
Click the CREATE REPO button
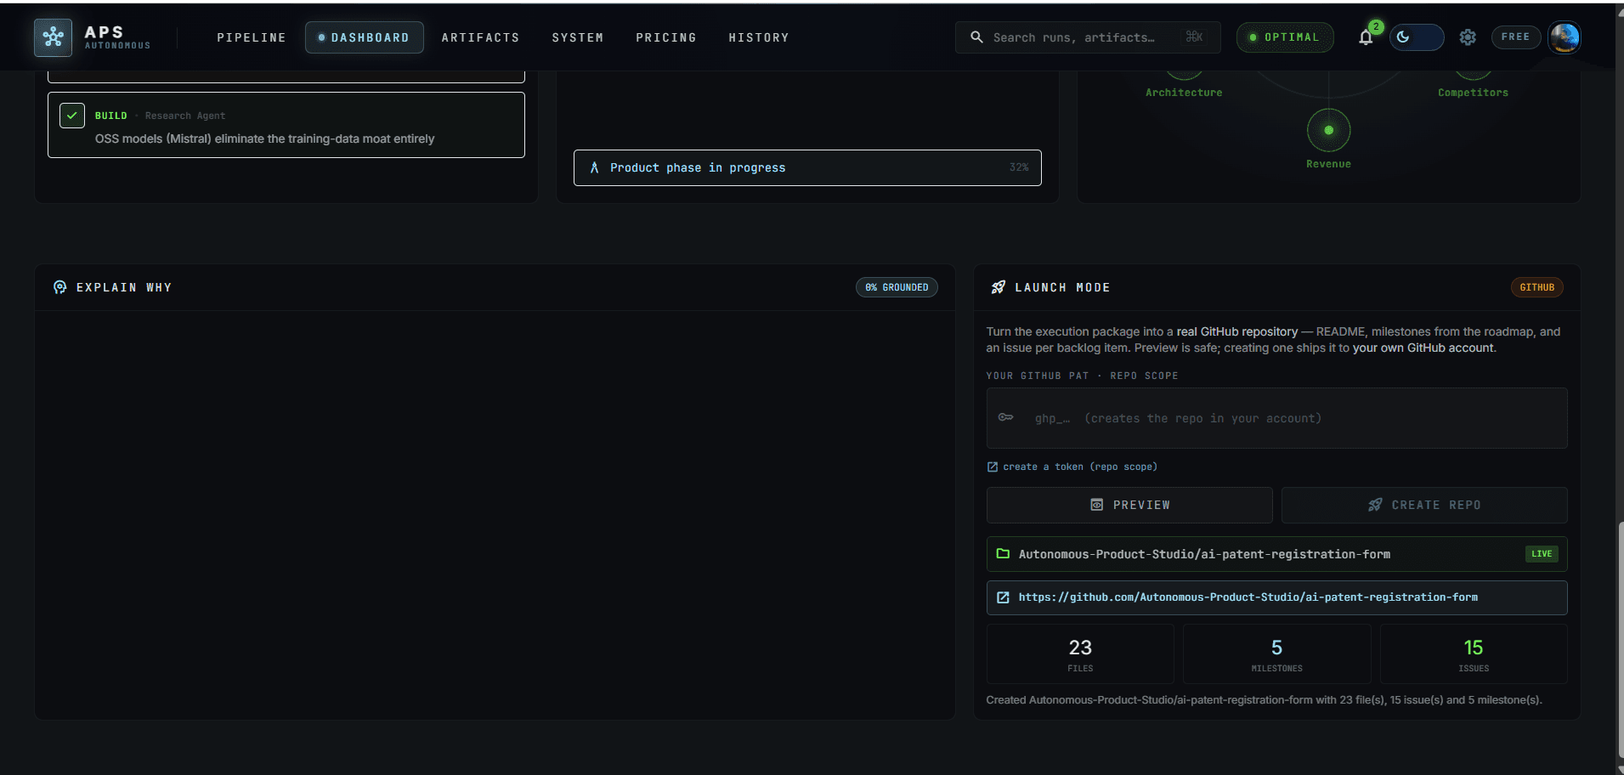1424,505
